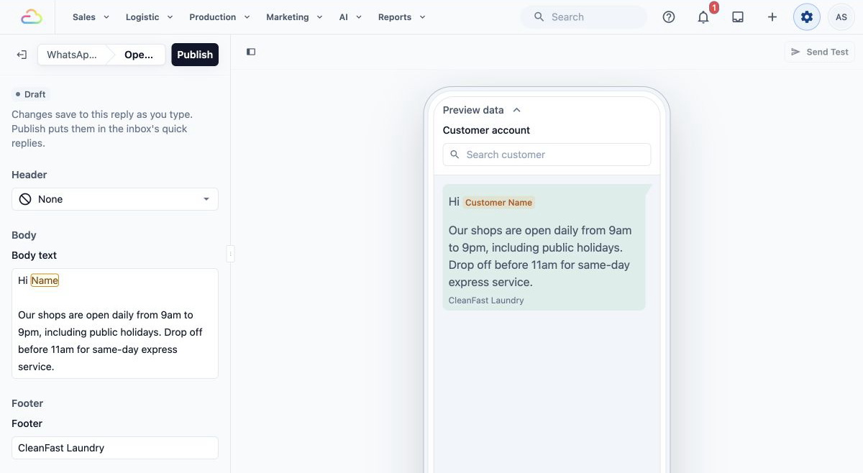Click the top Search field
Viewport: 863px width, 473px height.
coord(583,17)
